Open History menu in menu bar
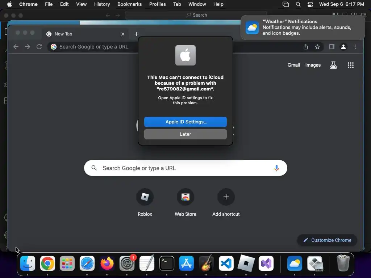Viewport: 371px width, 278px height. tap(102, 4)
